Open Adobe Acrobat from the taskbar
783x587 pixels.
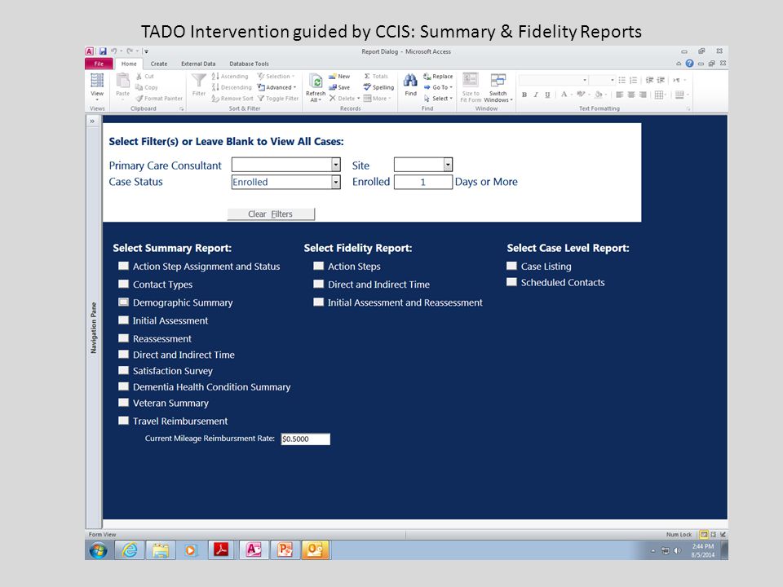pyautogui.click(x=221, y=550)
